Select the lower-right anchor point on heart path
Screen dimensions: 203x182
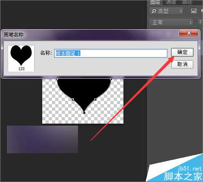95,100
